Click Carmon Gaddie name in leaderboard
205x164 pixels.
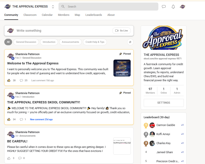[166, 125]
